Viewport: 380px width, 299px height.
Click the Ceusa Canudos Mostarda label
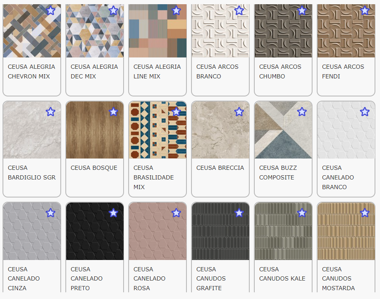338,278
